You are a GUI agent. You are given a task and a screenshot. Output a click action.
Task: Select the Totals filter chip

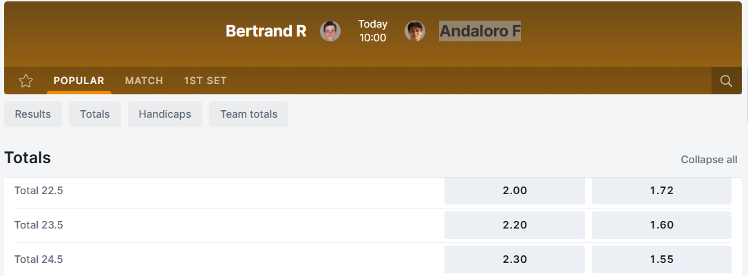pos(95,114)
